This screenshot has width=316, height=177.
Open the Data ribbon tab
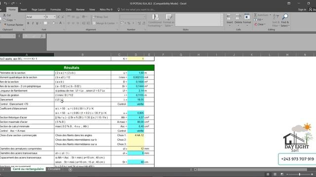tap(69, 9)
